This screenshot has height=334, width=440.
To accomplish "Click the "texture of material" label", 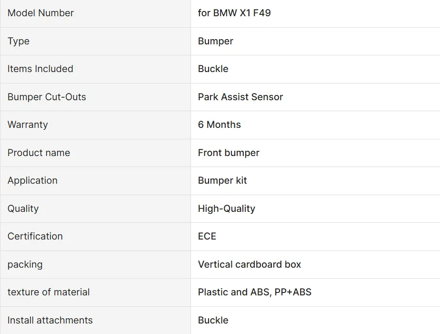I will [49, 292].
